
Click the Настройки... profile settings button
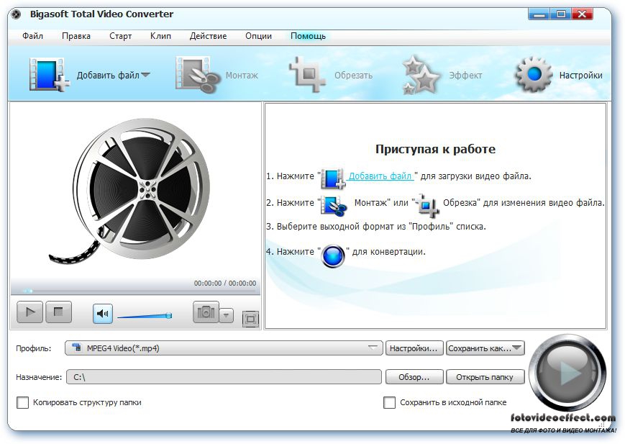pyautogui.click(x=414, y=348)
